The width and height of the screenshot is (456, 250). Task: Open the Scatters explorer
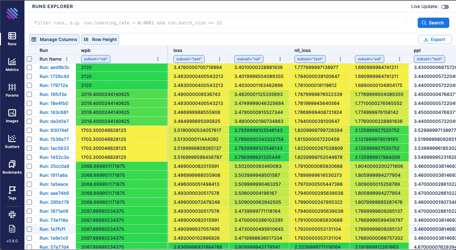point(12,142)
